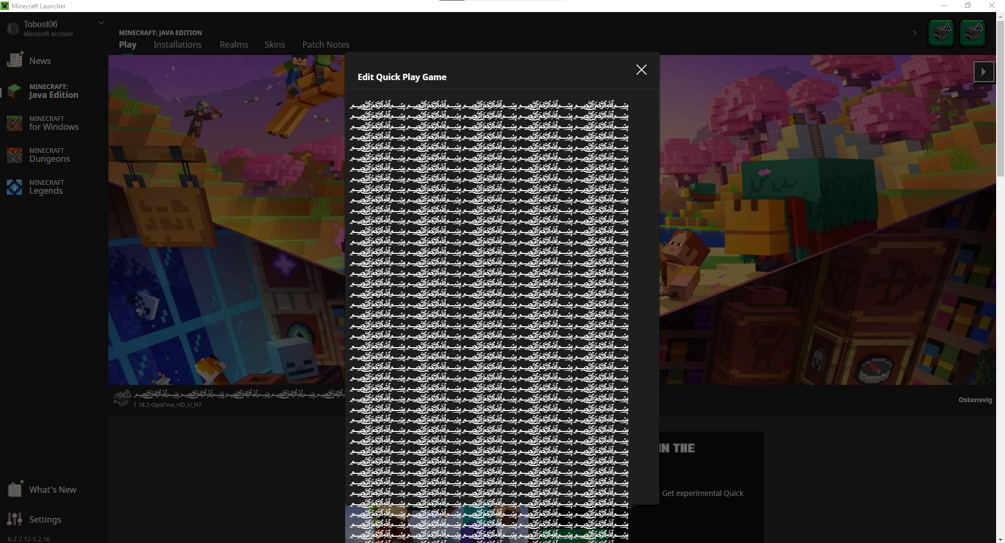This screenshot has width=1005, height=543.
Task: Expand the Tobost06 account dropdown chevron
Action: click(102, 23)
